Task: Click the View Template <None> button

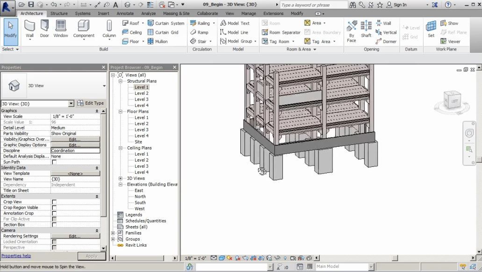Action: coord(75,174)
